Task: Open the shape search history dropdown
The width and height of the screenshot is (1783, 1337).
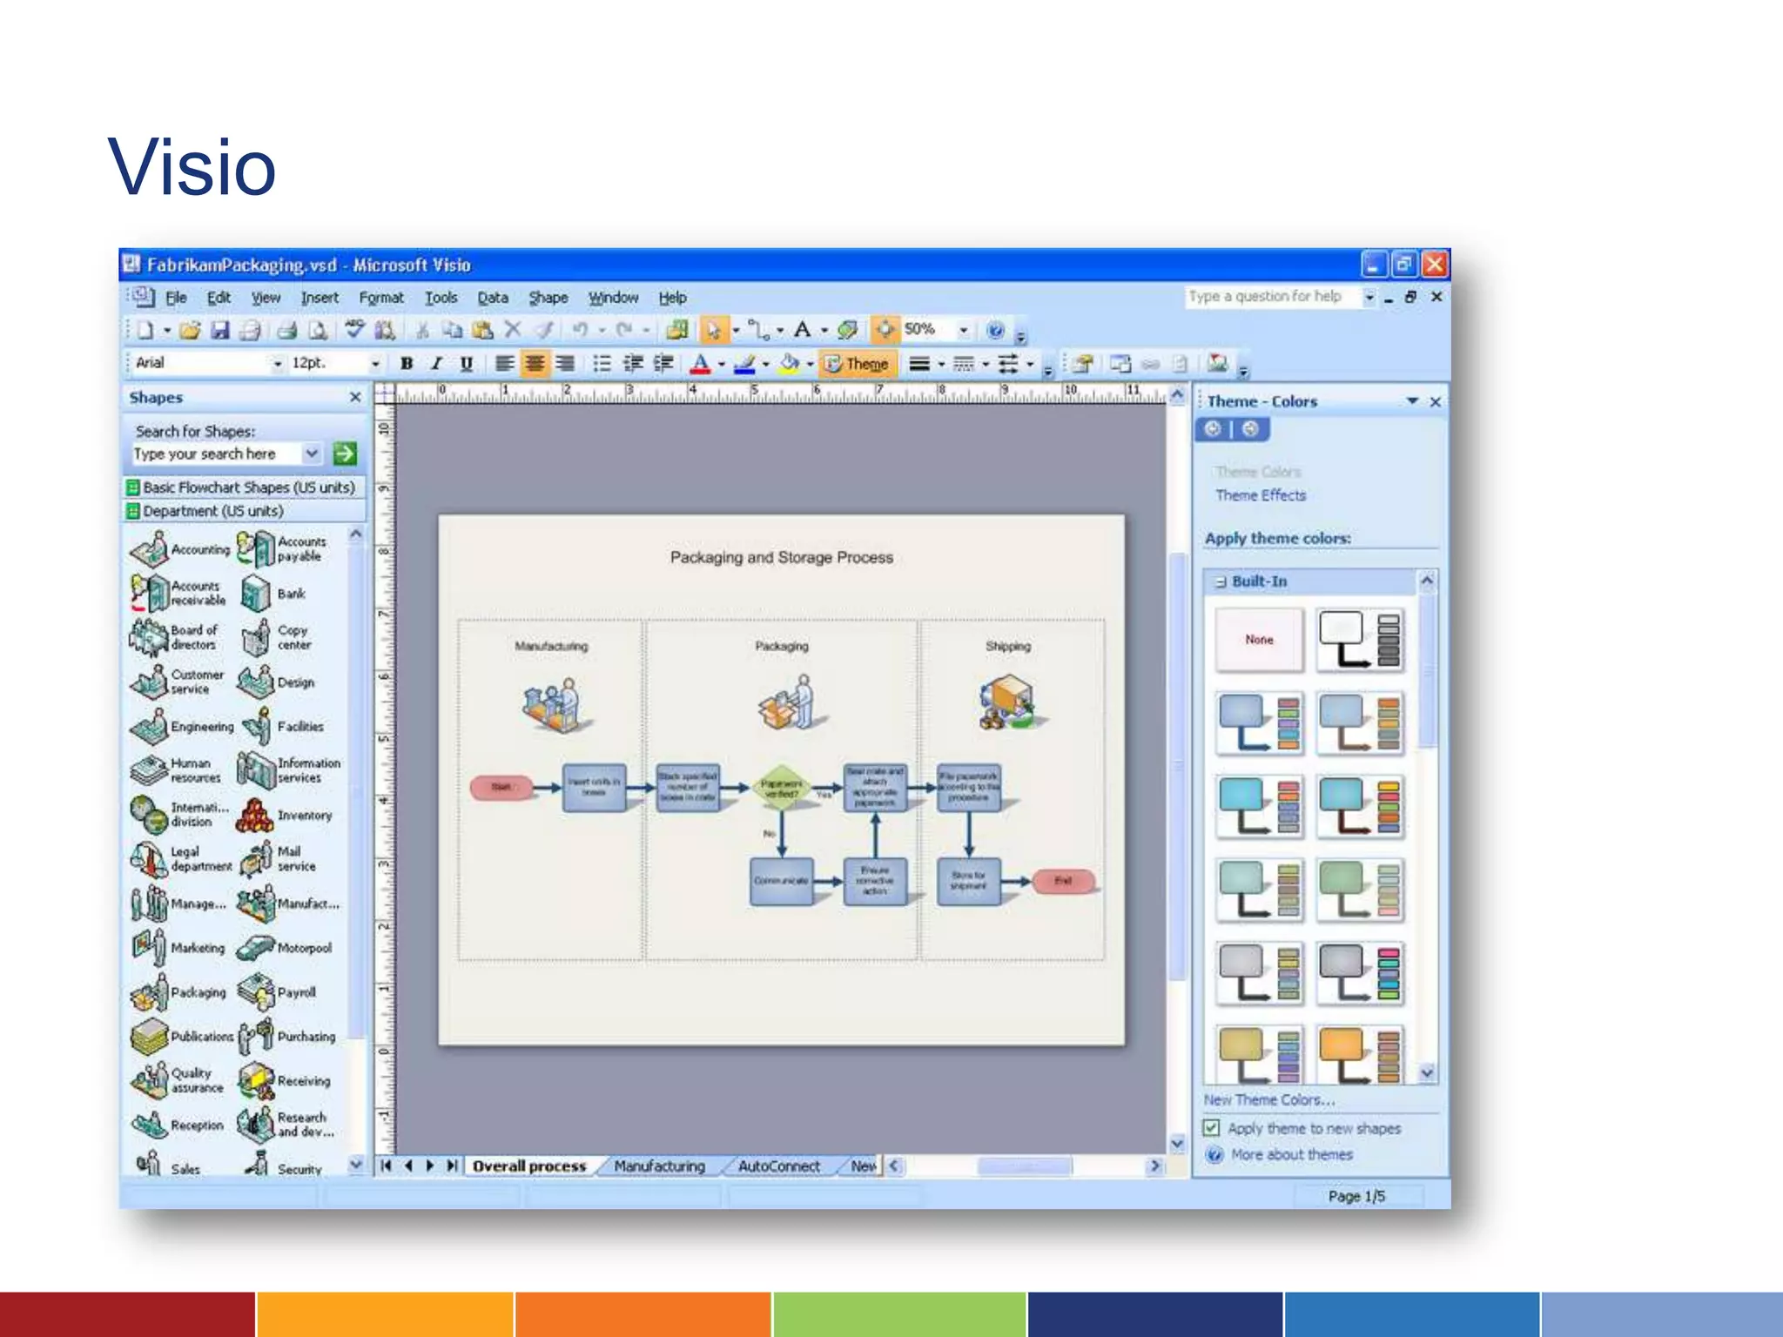Action: pos(311,454)
